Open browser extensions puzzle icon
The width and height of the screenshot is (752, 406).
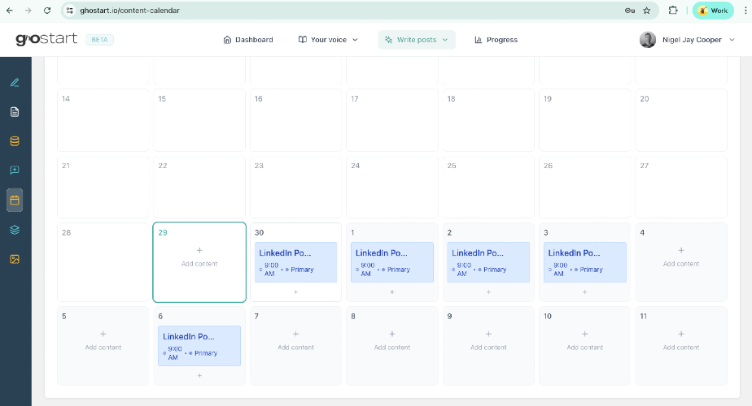[673, 11]
